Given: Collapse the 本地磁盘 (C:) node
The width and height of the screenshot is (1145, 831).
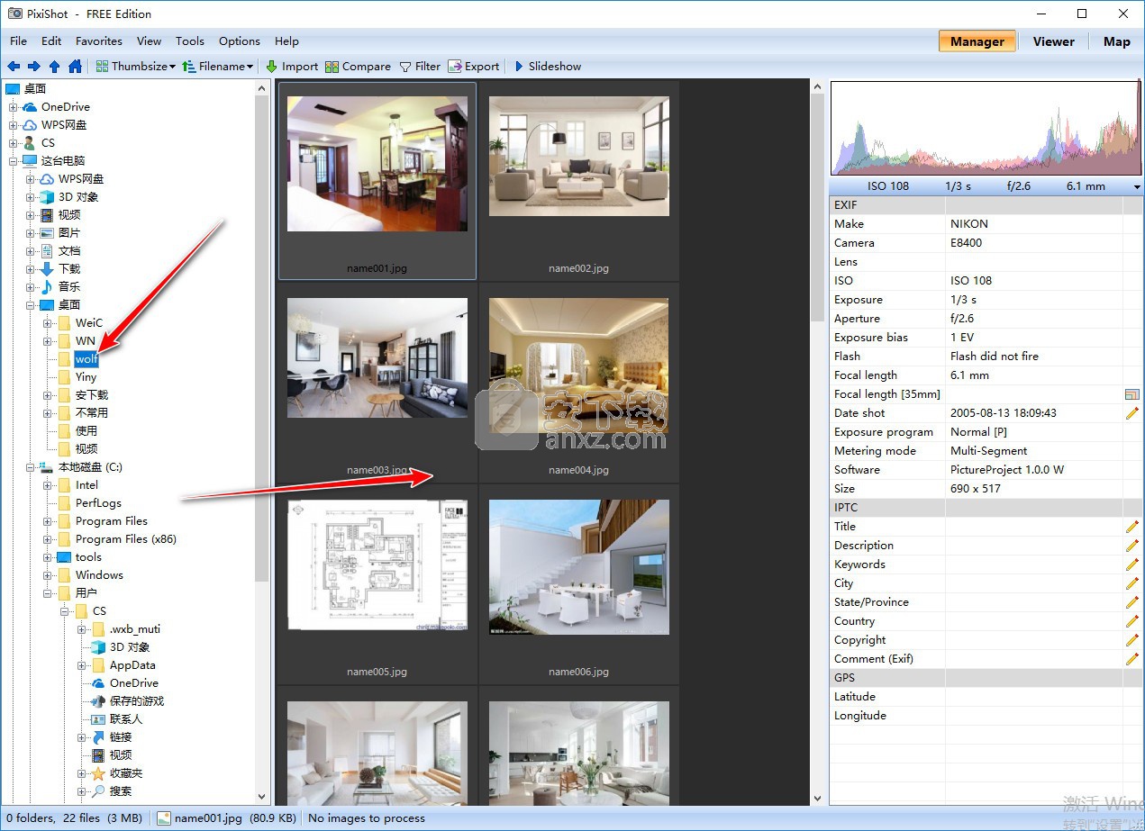Looking at the screenshot, I should pyautogui.click(x=31, y=467).
